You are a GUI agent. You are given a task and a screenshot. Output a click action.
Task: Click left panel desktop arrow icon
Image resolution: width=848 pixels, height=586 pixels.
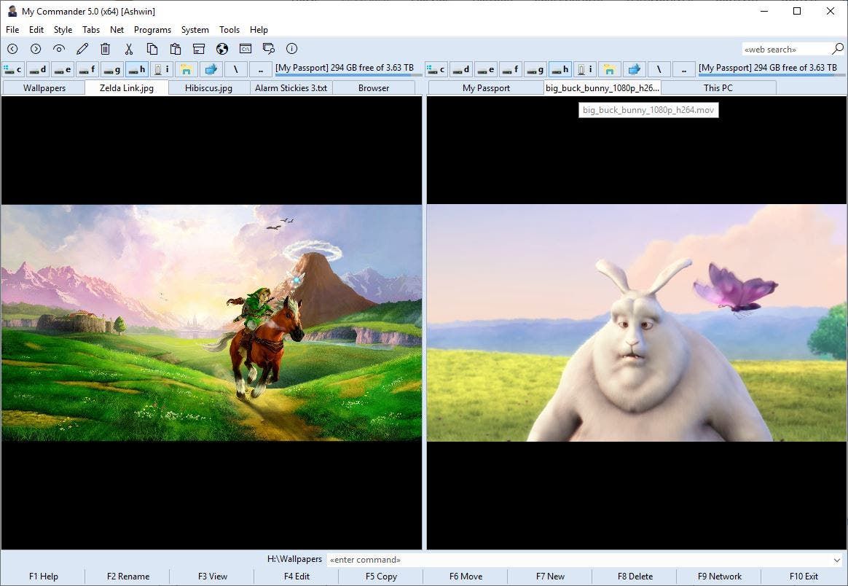coord(211,69)
